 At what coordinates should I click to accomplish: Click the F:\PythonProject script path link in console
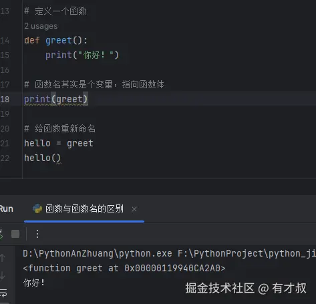tap(247, 253)
